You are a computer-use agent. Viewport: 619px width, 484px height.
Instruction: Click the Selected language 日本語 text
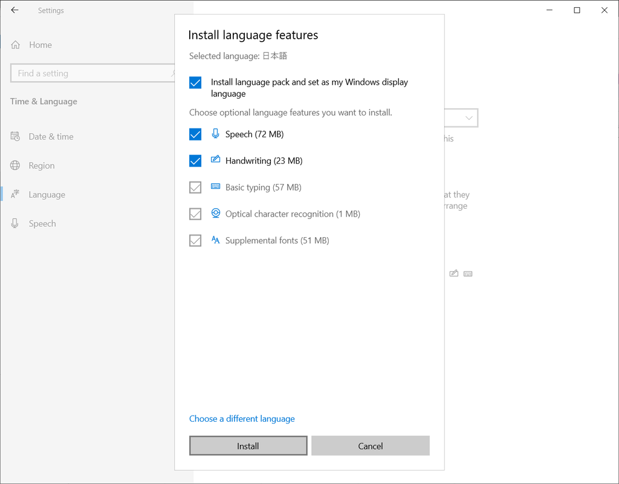(238, 56)
